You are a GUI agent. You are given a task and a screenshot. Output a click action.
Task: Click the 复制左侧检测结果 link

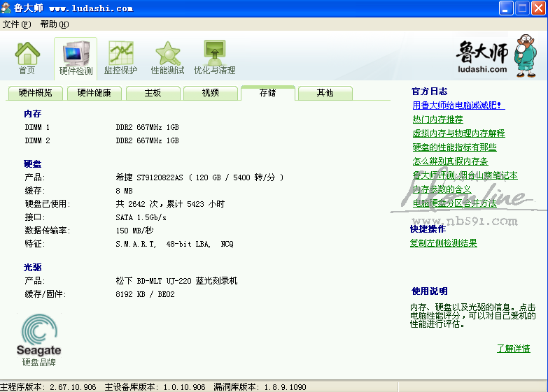[x=443, y=243]
